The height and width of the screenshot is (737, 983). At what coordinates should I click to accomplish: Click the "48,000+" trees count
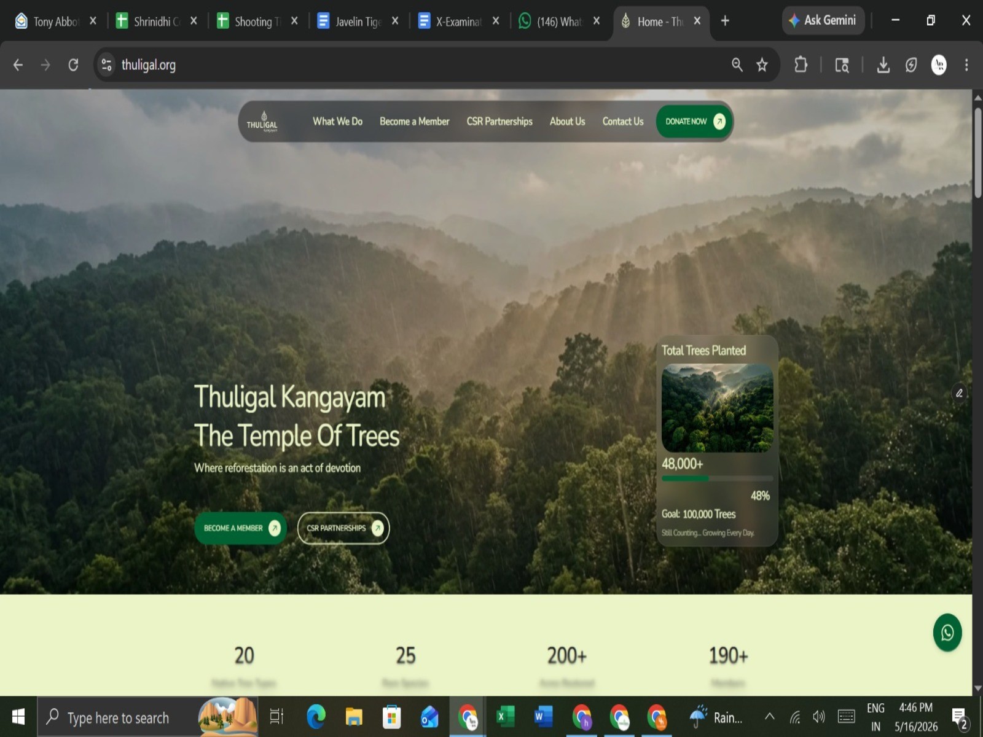click(x=682, y=464)
